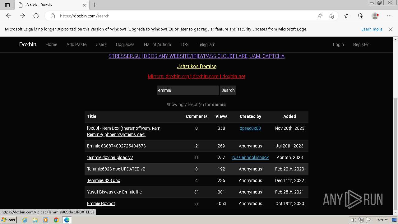Select the 'Oct 19th, 2020' date cell
The height and width of the screenshot is (224, 398).
point(289,203)
